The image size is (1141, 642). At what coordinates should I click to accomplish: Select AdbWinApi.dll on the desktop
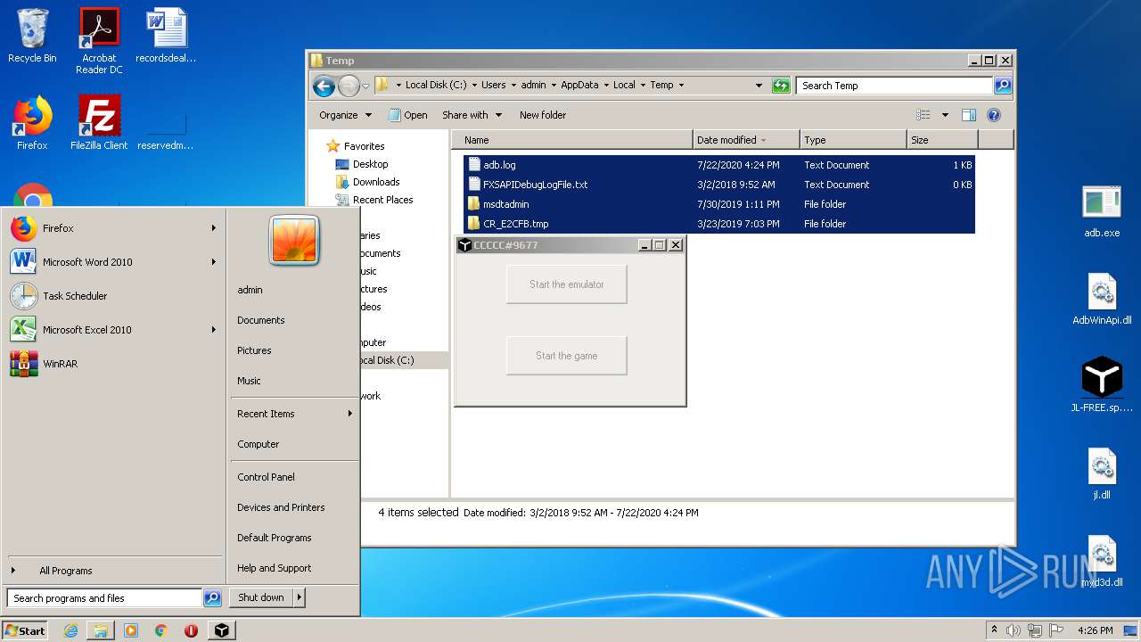[1102, 299]
